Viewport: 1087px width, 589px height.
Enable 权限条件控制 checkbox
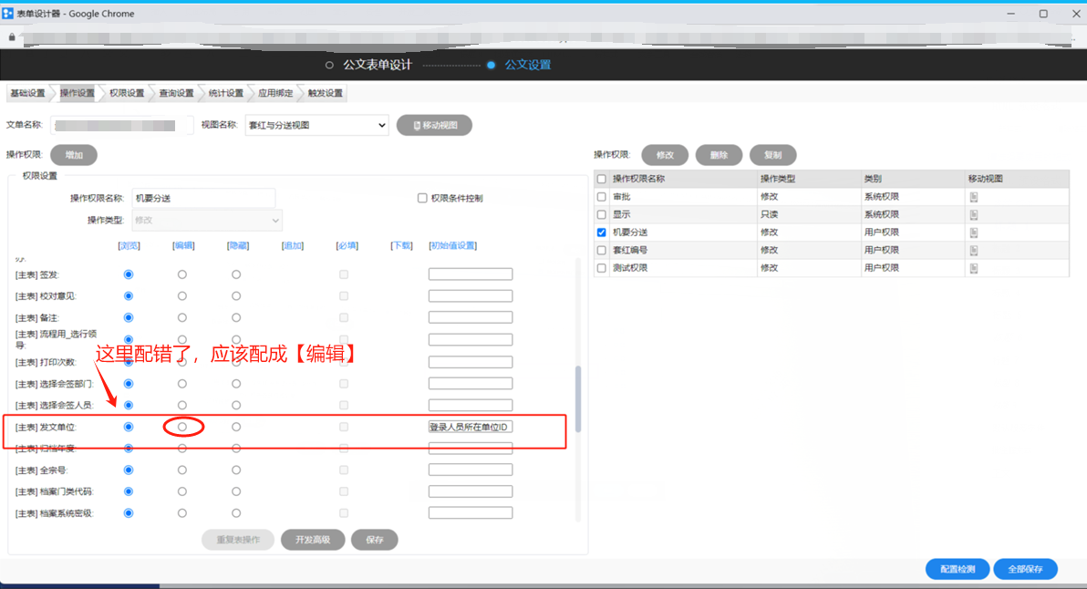point(422,198)
